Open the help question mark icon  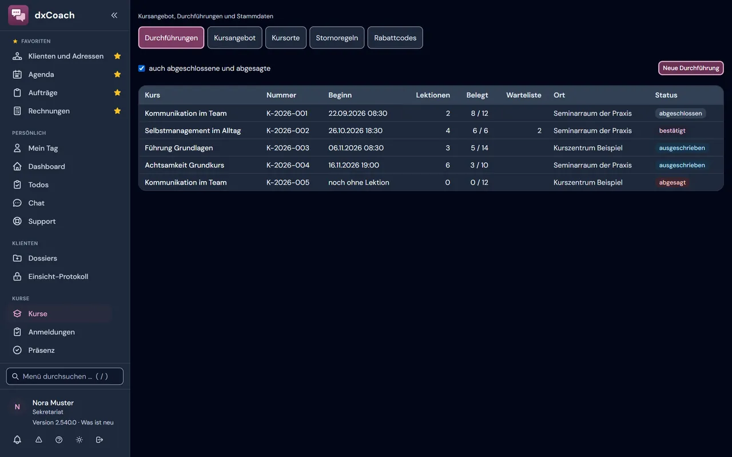[59, 440]
